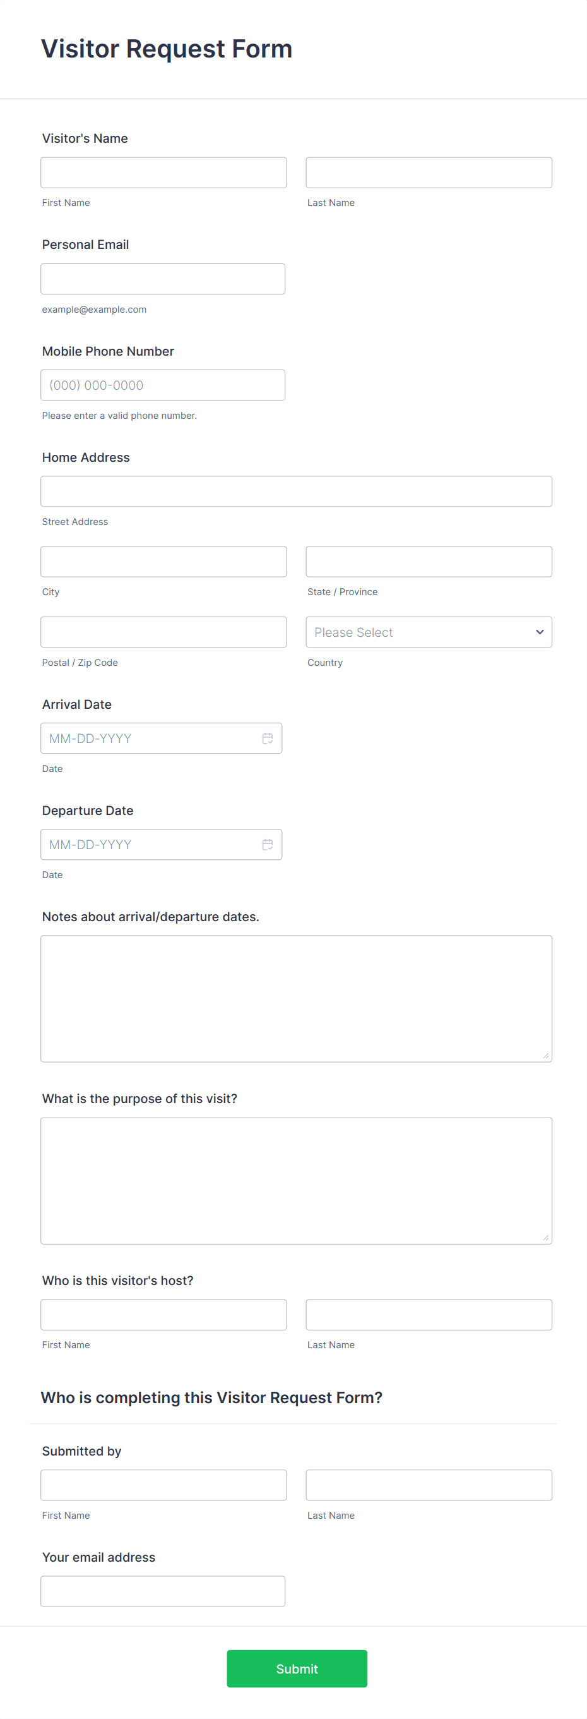Click the Personal Email input
This screenshot has width=587, height=1719.
click(163, 278)
